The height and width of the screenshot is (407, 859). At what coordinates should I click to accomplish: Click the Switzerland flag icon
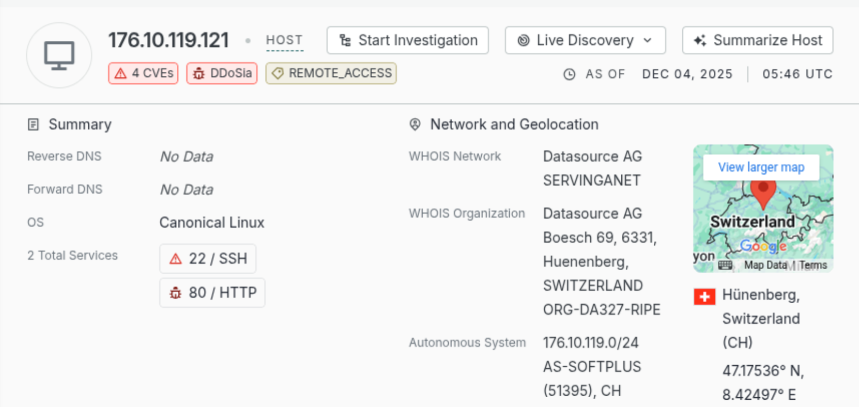pyautogui.click(x=704, y=296)
